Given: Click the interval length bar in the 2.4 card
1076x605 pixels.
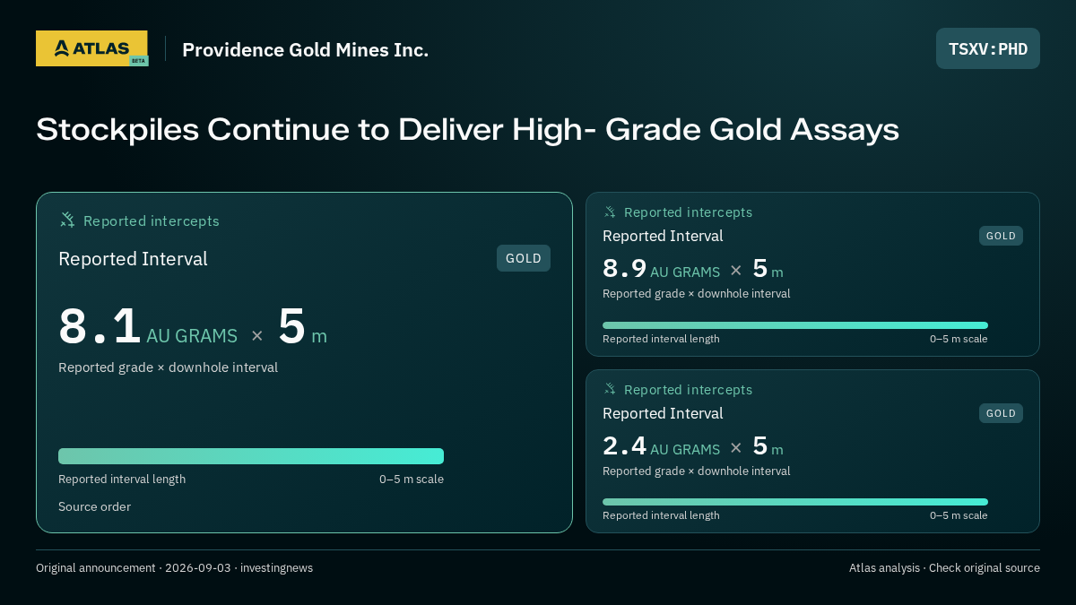Looking at the screenshot, I should (x=795, y=502).
